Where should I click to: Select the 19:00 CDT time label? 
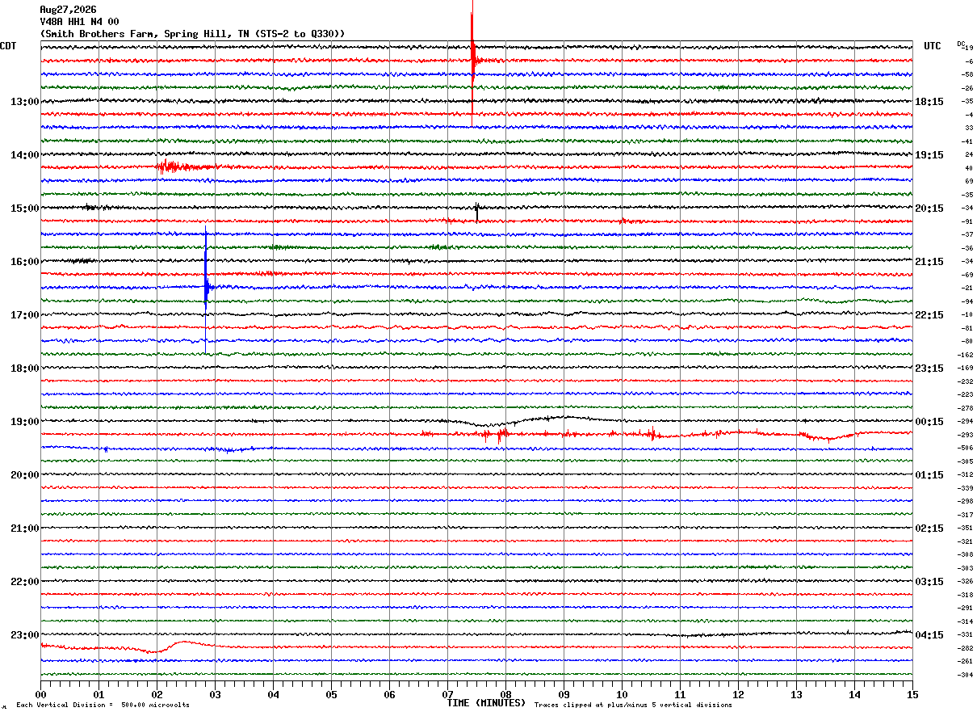pyautogui.click(x=24, y=422)
